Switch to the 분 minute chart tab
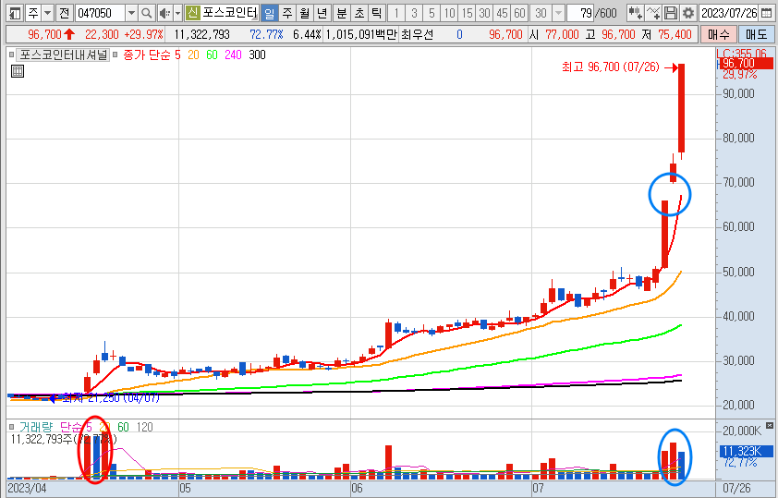The image size is (778, 498). 341,13
